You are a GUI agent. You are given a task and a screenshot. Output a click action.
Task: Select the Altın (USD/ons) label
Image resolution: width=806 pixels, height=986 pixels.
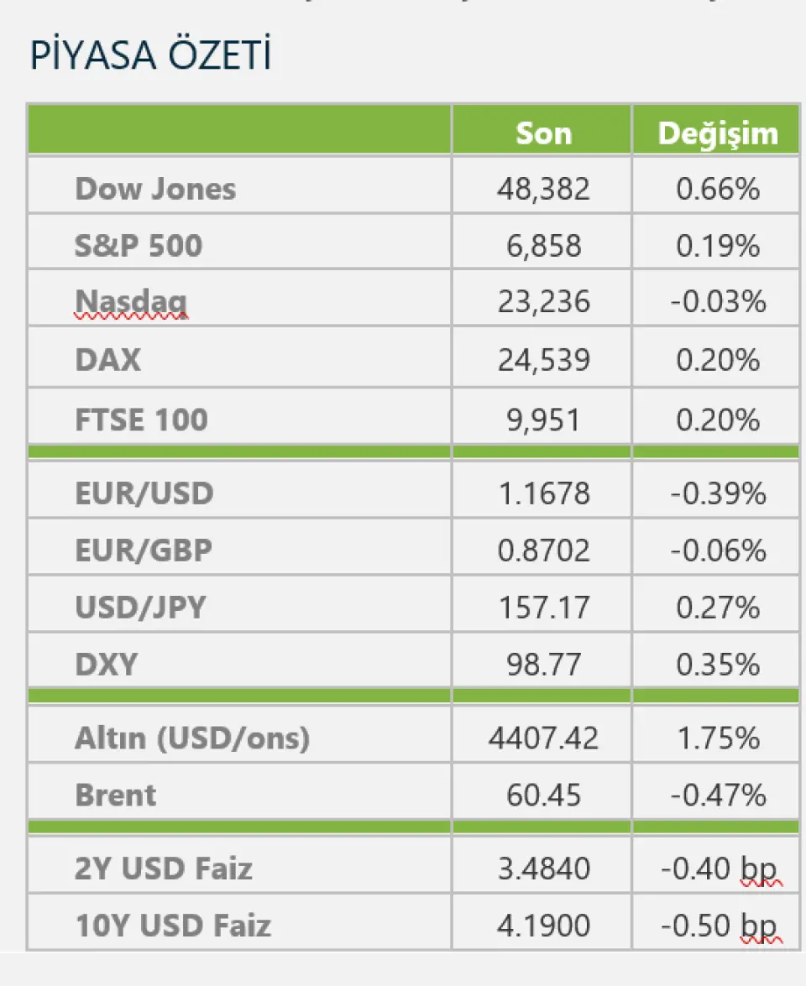pyautogui.click(x=192, y=738)
